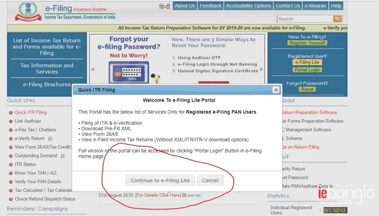Screen dimensions: 379x216
Task: Open the About Us menu
Action: click(185, 6)
